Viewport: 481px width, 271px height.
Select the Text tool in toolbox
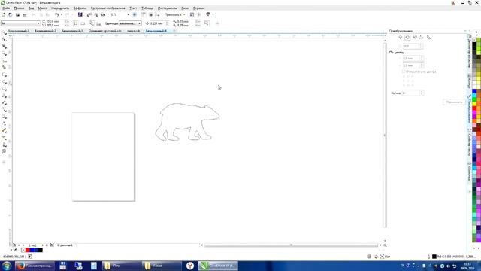pyautogui.click(x=4, y=96)
